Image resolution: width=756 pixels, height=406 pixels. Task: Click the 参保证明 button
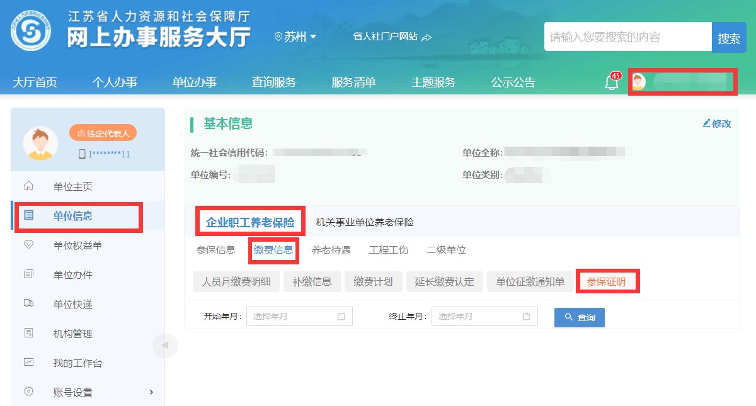point(607,281)
